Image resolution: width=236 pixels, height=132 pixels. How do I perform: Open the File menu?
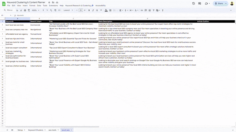pyautogui.click(x=9, y=6)
